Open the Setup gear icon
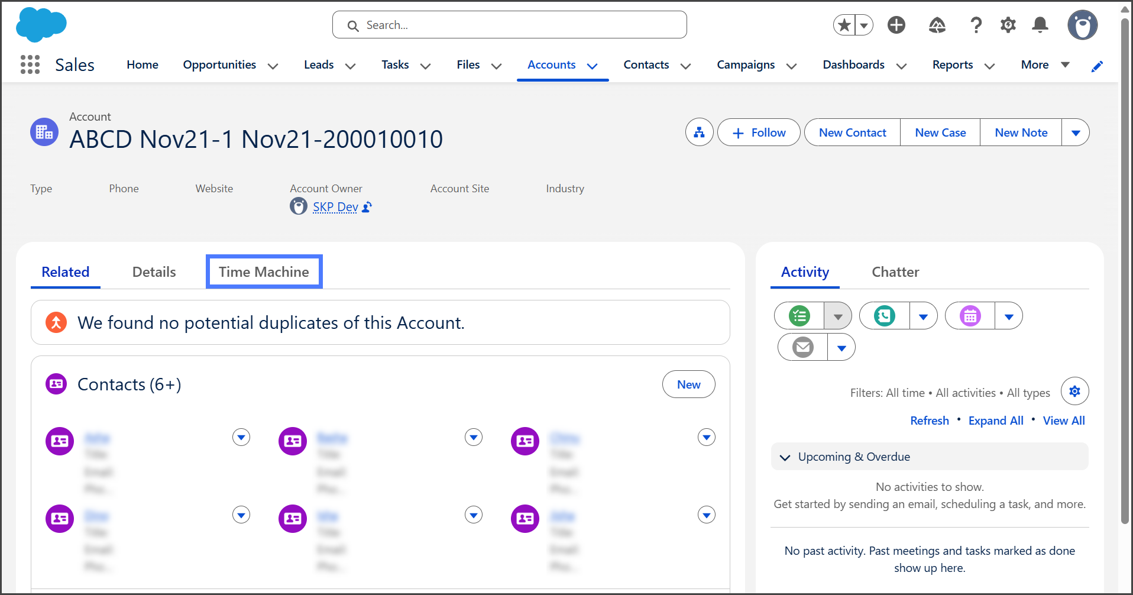The height and width of the screenshot is (595, 1133). [1008, 25]
